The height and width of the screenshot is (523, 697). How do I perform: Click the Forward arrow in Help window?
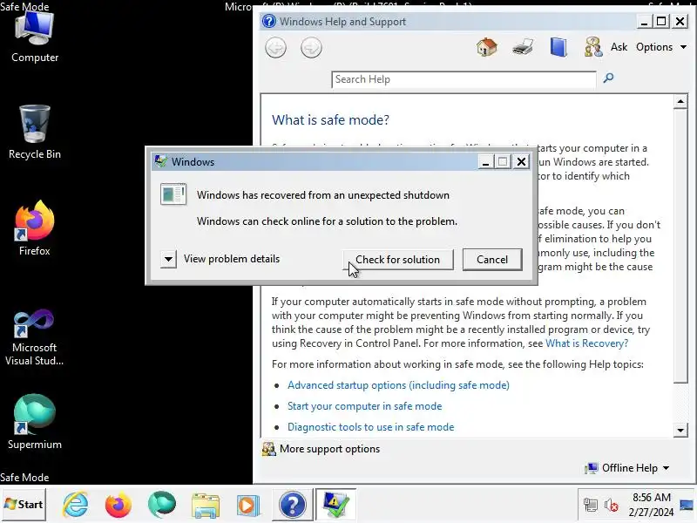311,48
